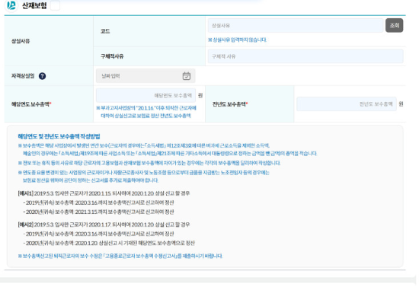Click the 조회 lookup button
This screenshot has height=293, width=419.
[394, 26]
